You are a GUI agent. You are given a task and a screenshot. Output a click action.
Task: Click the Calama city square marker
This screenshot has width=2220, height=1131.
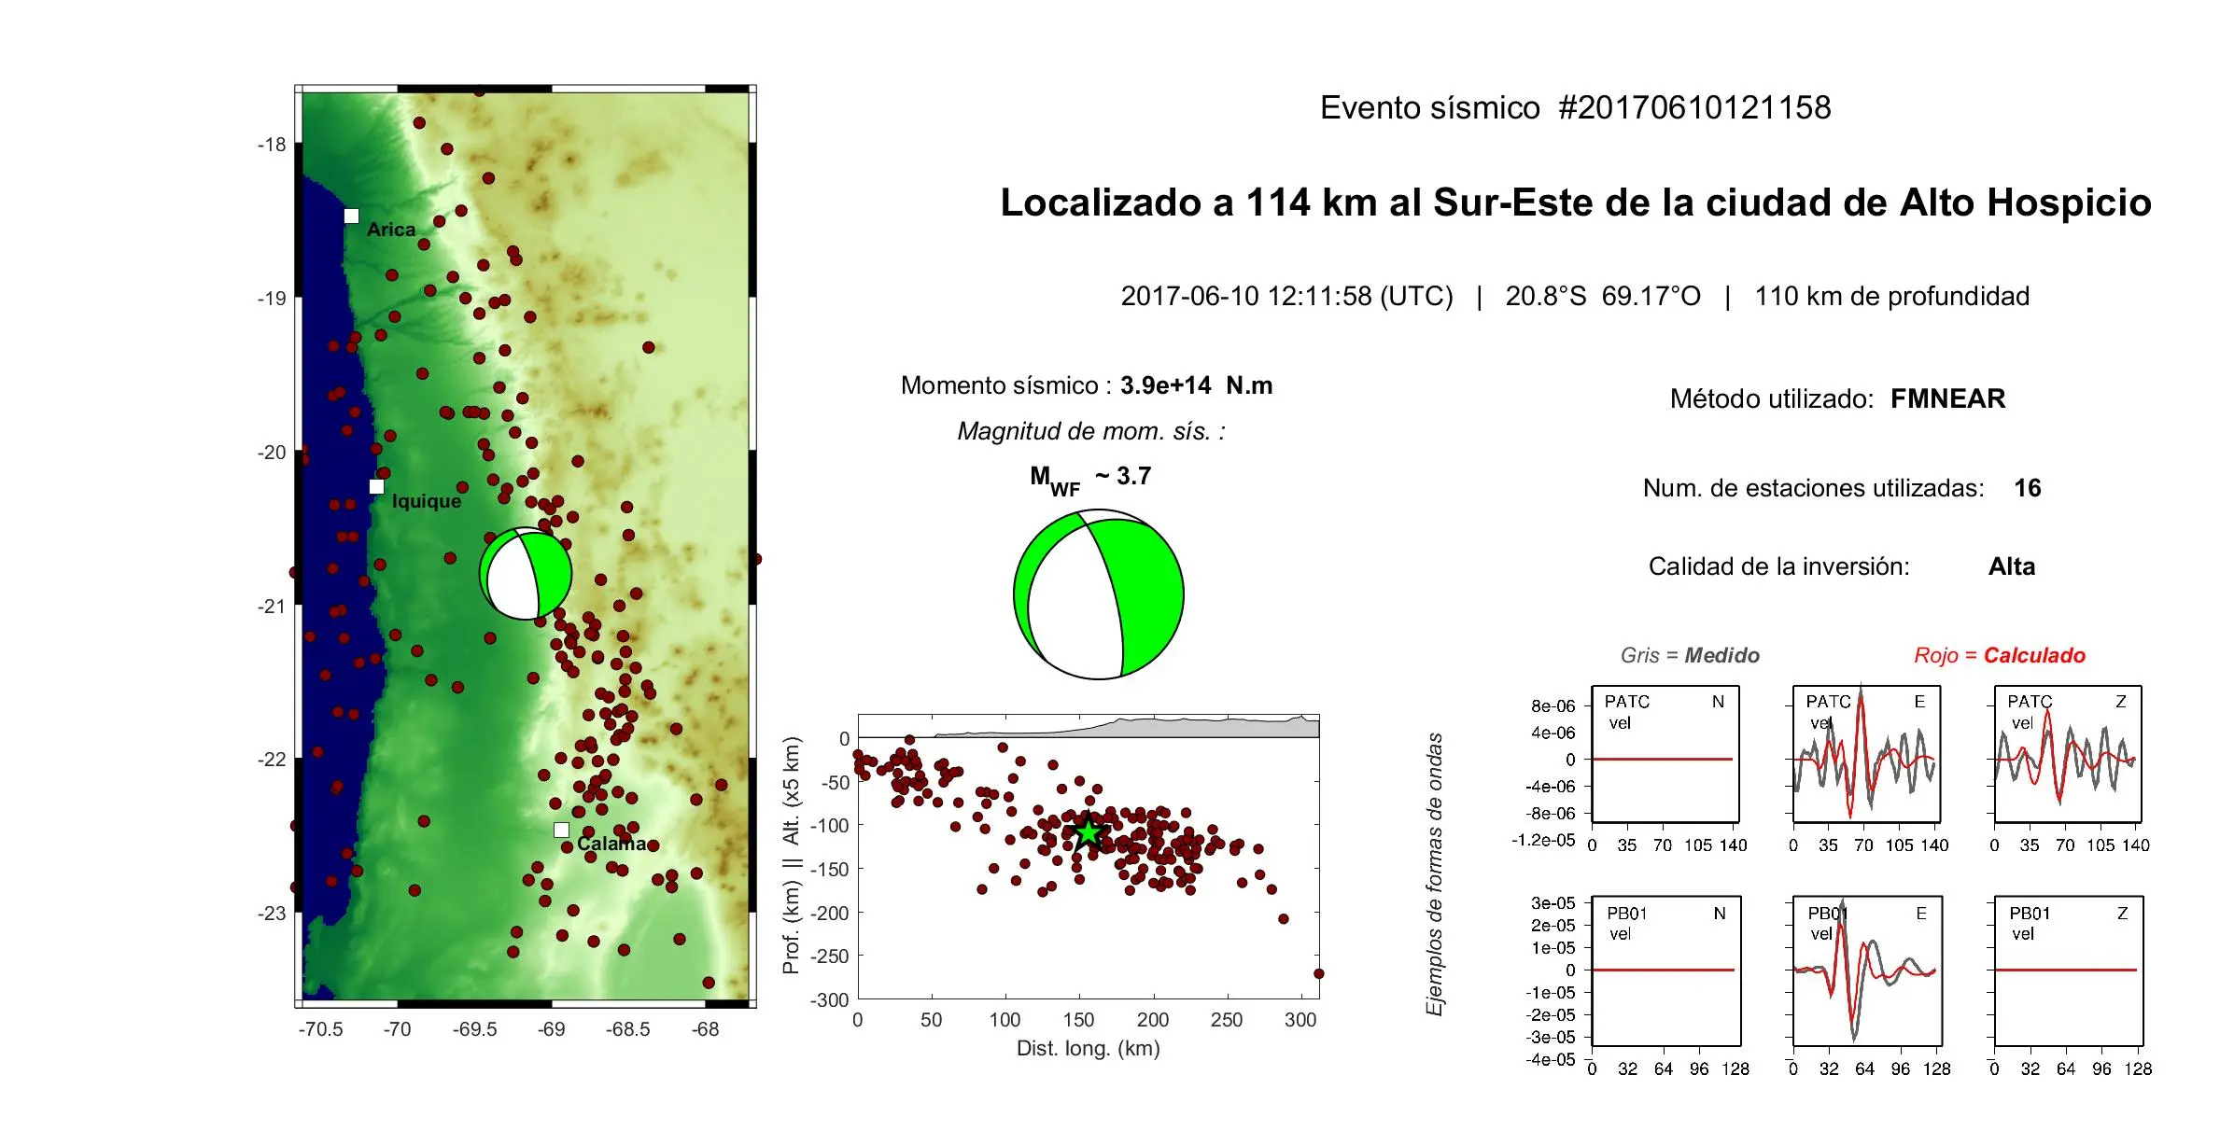coord(561,830)
